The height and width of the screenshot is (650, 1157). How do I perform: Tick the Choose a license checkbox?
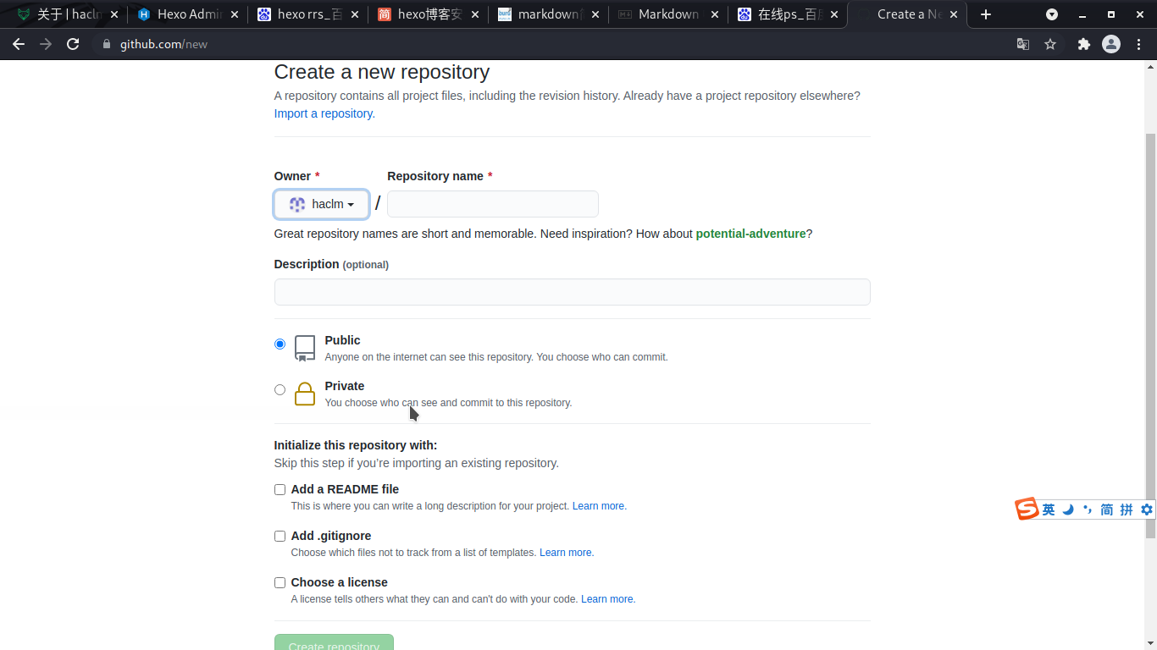[280, 582]
